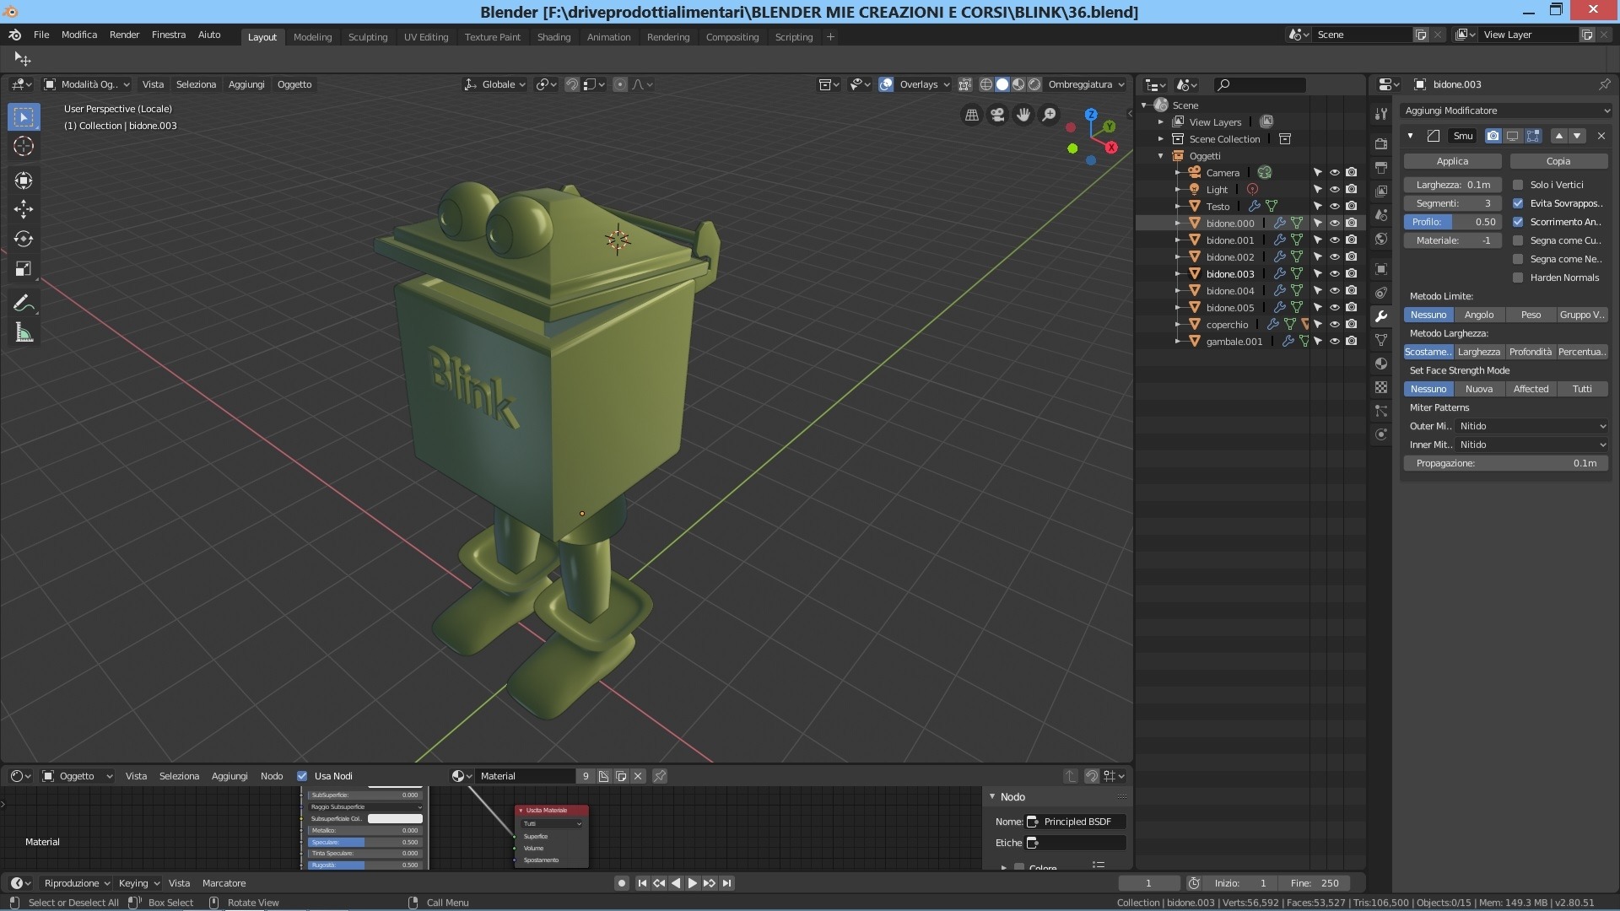This screenshot has width=1620, height=911.
Task: Activate the Select Box tool
Action: [24, 116]
